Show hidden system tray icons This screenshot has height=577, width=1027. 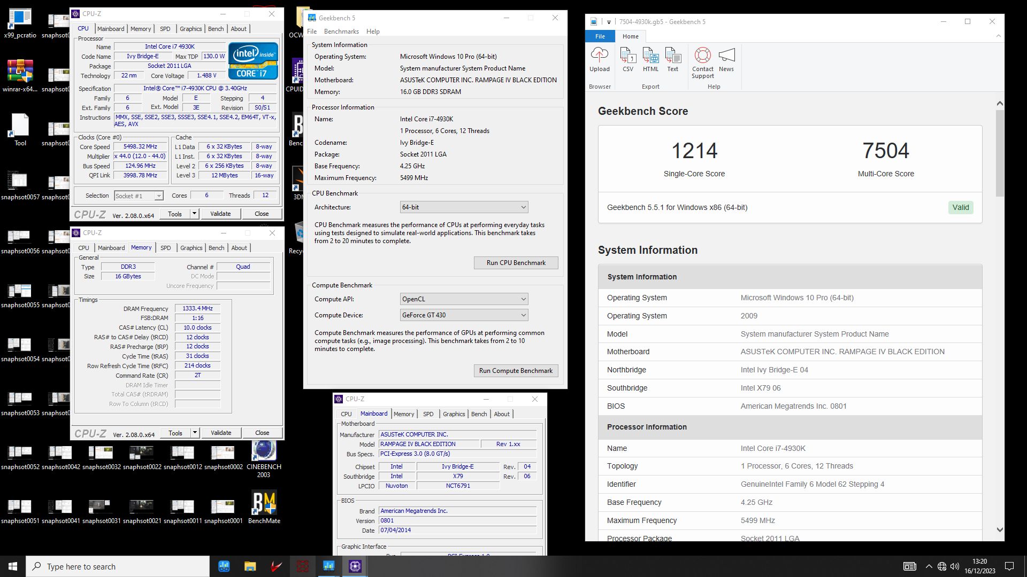click(x=929, y=566)
